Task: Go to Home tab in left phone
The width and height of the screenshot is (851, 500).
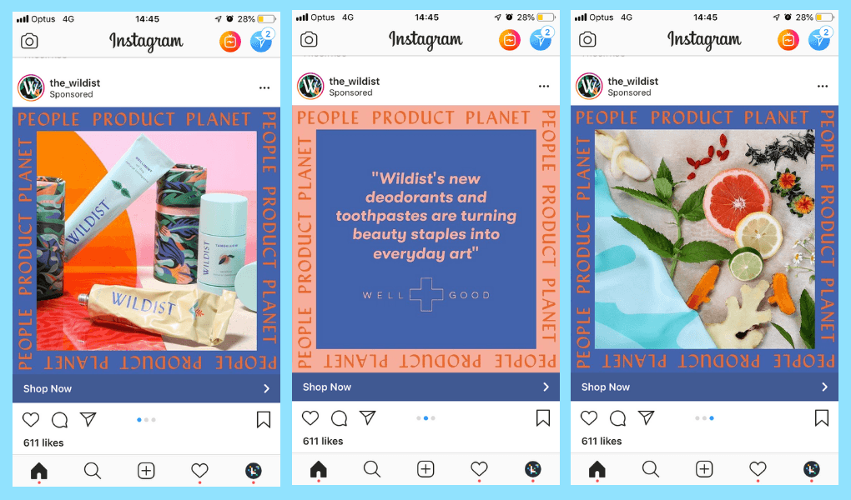Action: coord(39,471)
